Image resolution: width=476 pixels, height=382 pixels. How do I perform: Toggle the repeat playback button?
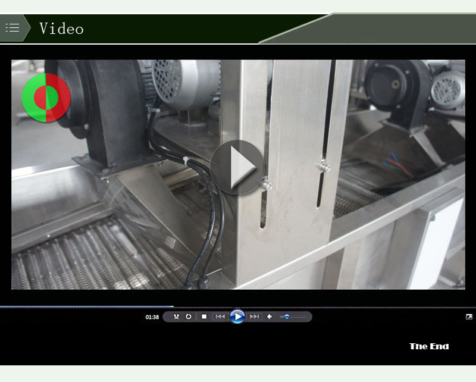(x=189, y=317)
